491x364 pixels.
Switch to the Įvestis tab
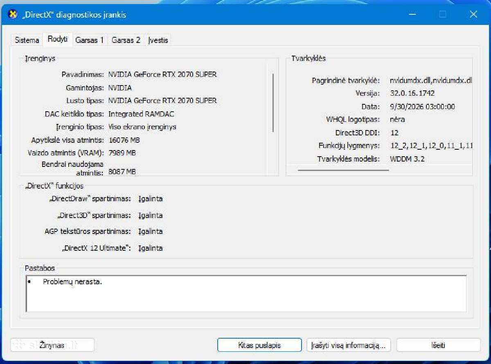[158, 40]
